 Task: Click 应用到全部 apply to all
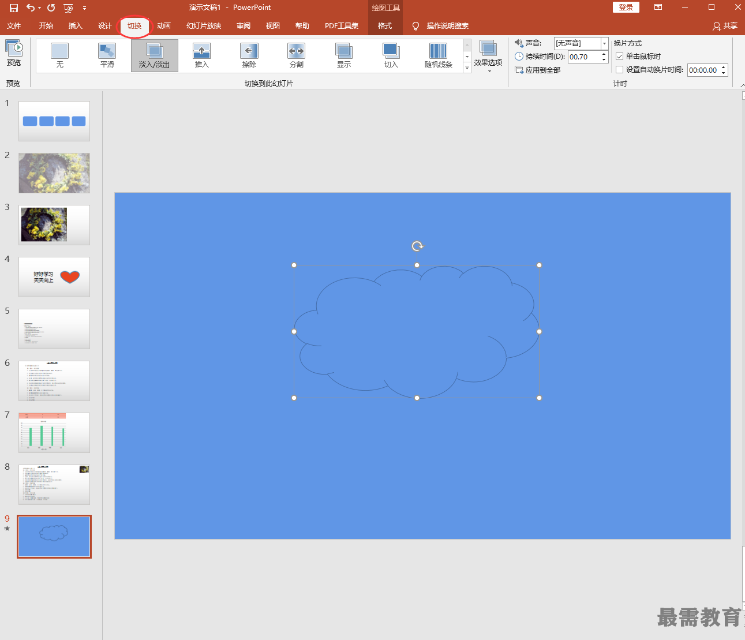(x=537, y=70)
